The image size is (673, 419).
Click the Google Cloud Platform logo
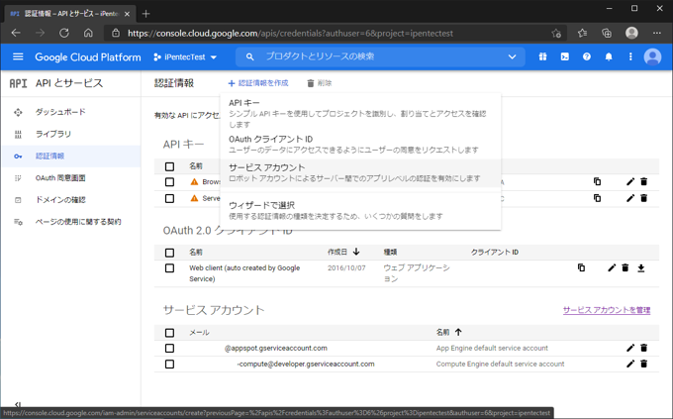[x=87, y=57]
